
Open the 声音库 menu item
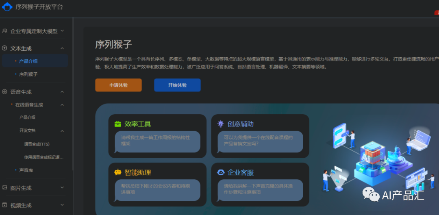coord(26,170)
